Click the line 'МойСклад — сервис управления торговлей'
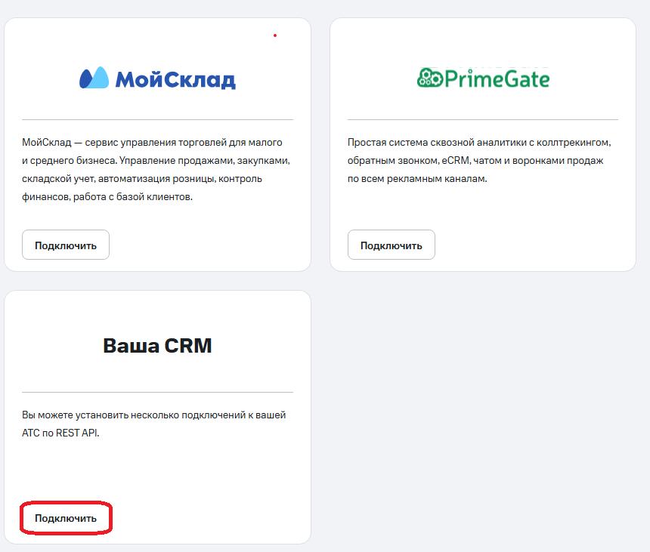 (152, 142)
